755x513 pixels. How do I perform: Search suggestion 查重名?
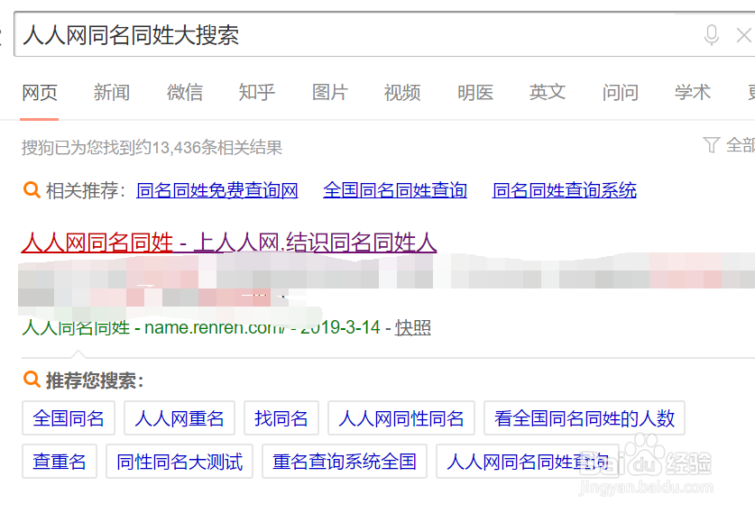pyautogui.click(x=60, y=462)
